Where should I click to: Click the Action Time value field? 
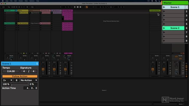[30, 88]
